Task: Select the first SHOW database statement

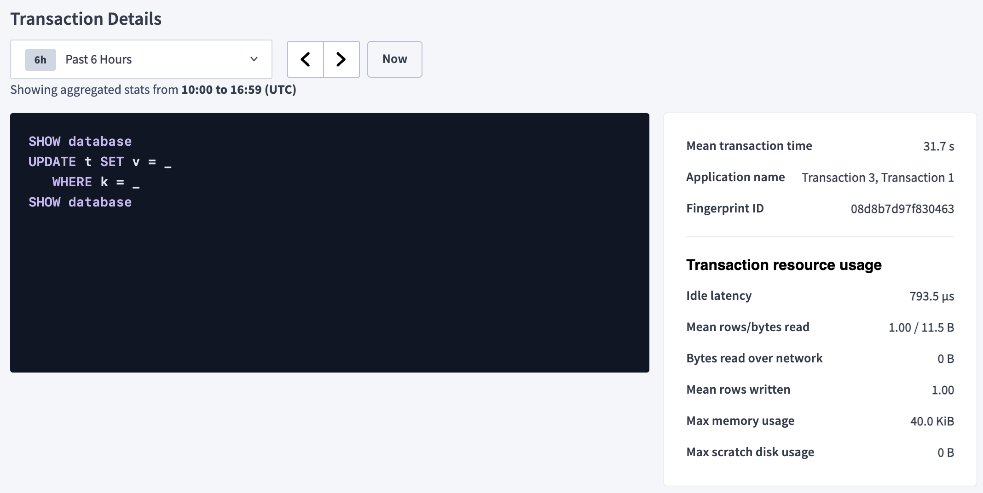Action: coord(80,141)
